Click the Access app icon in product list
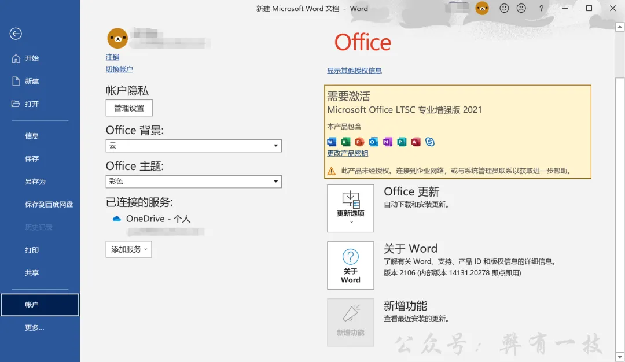The image size is (625, 362). (416, 142)
